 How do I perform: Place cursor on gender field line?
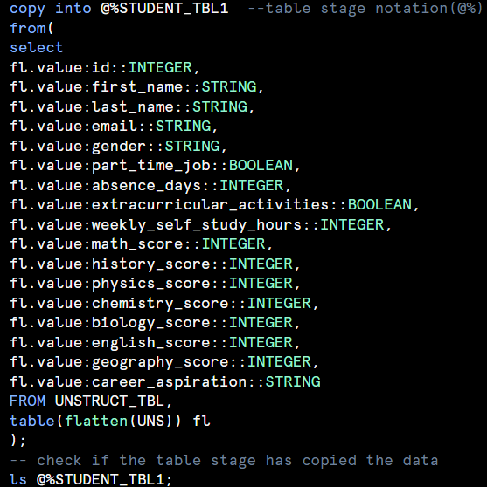pos(118,147)
